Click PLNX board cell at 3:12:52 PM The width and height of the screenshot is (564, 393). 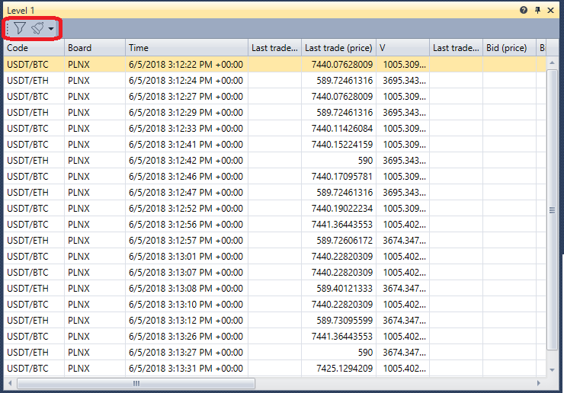point(95,209)
